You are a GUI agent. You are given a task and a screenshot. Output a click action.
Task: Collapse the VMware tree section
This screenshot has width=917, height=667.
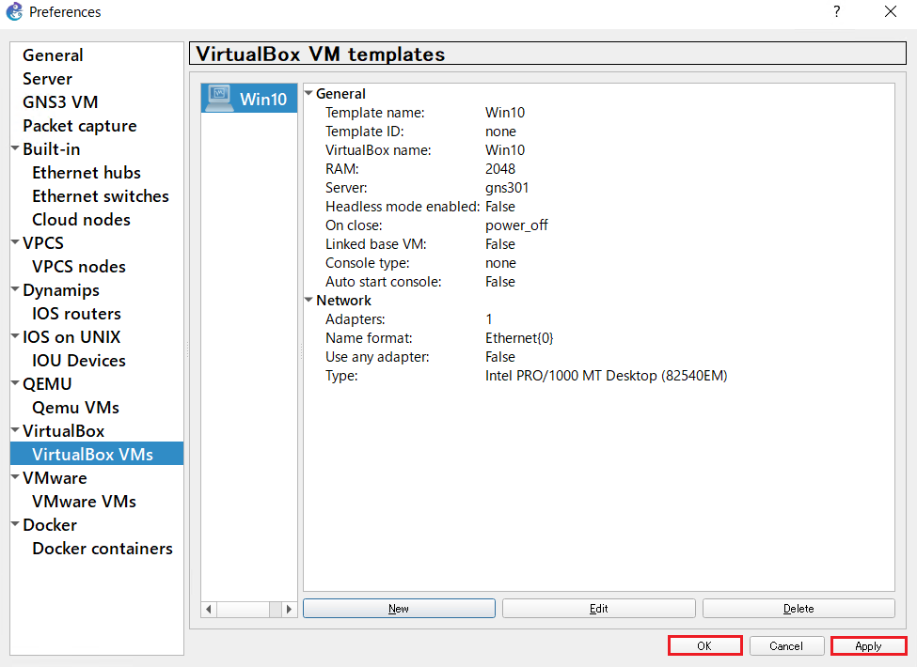point(16,476)
